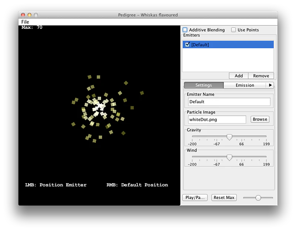Open the File menu
This screenshot has height=231, width=296.
point(25,22)
